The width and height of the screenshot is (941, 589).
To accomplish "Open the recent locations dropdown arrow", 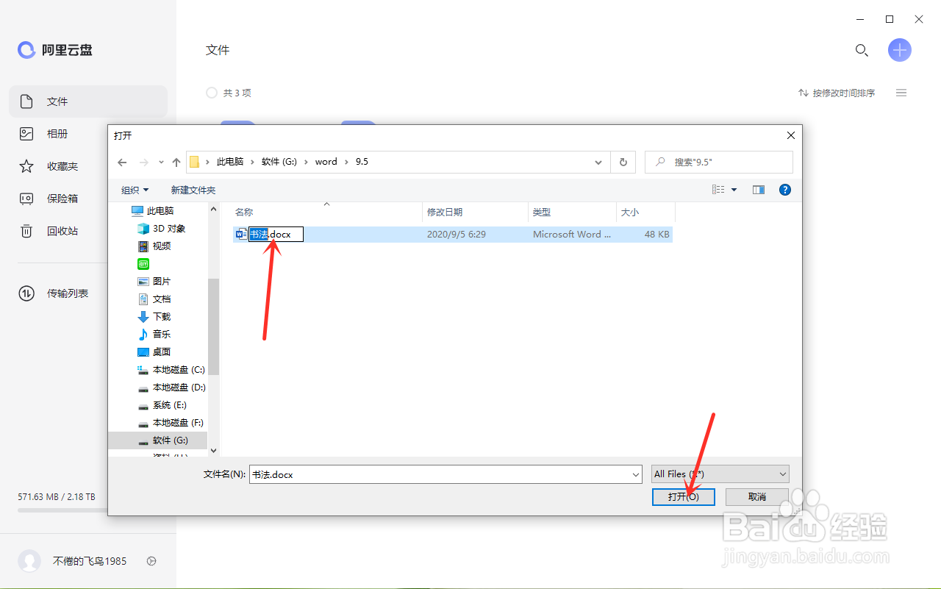I will (x=161, y=162).
